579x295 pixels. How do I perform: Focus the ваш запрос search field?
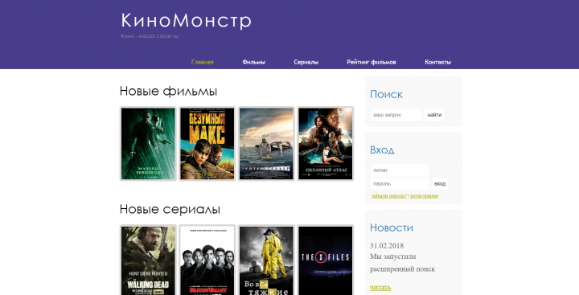tap(396, 115)
